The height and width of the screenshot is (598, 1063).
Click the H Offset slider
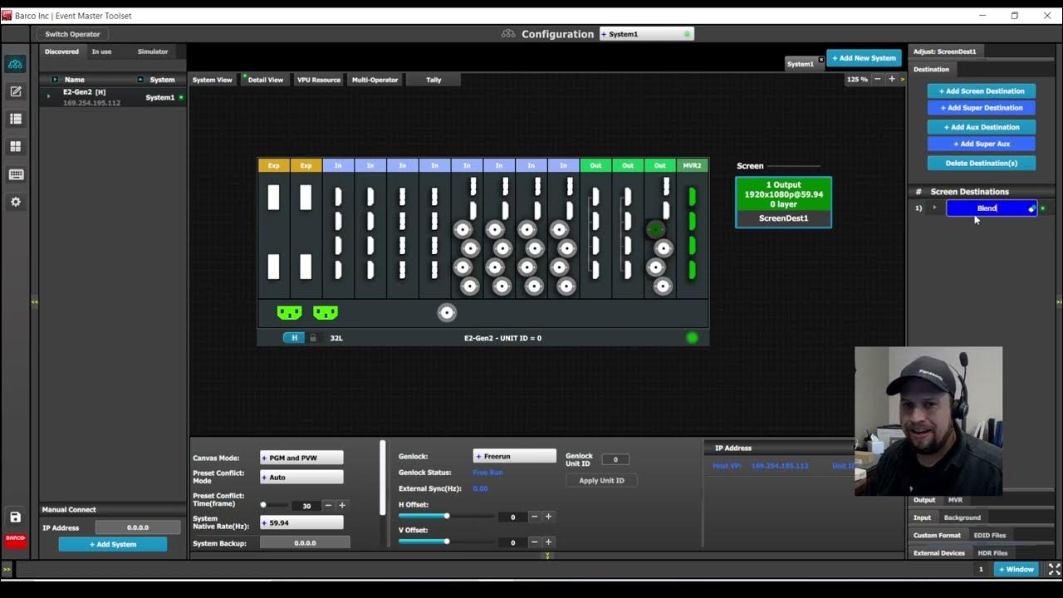coord(447,517)
